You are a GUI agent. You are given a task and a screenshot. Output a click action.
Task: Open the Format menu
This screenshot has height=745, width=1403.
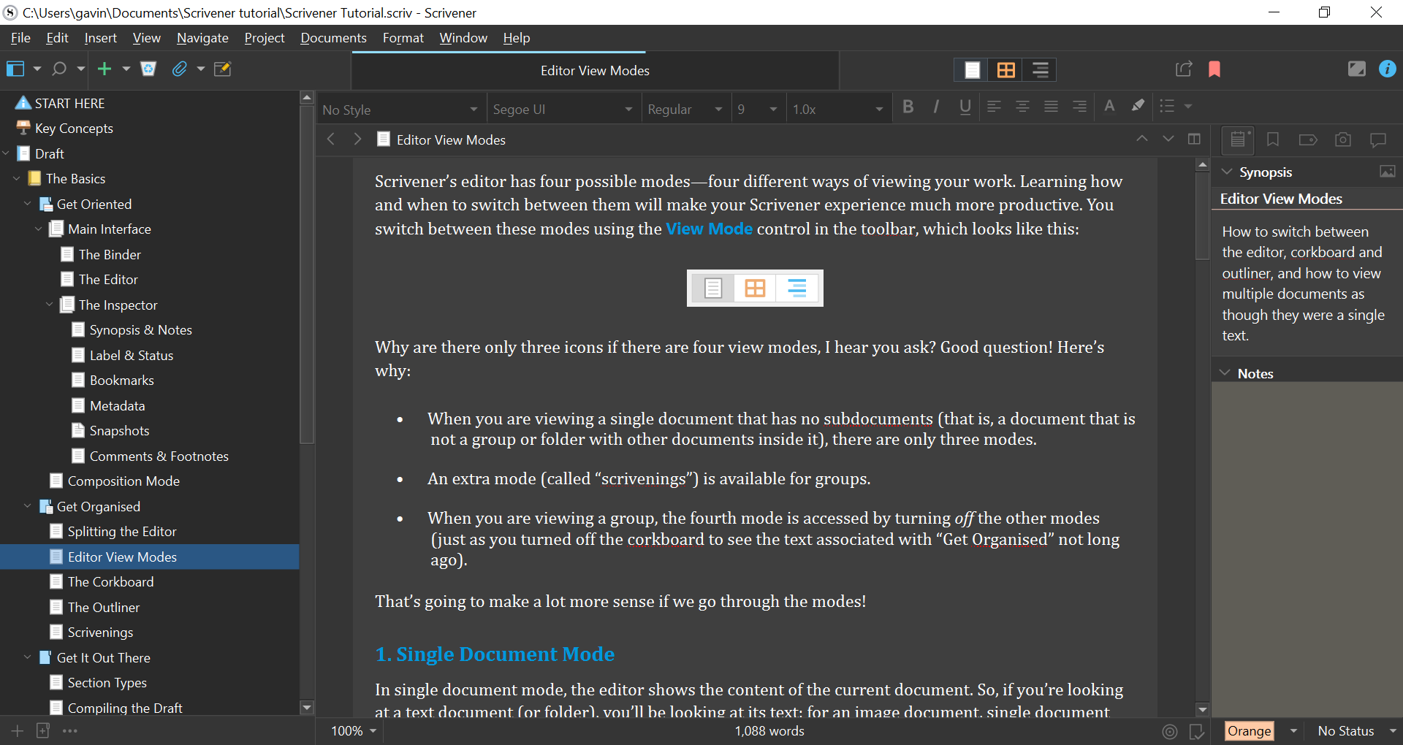click(403, 38)
